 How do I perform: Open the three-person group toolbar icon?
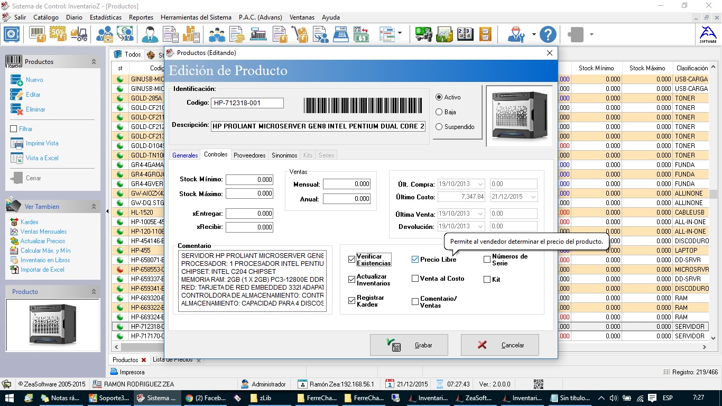point(217,35)
